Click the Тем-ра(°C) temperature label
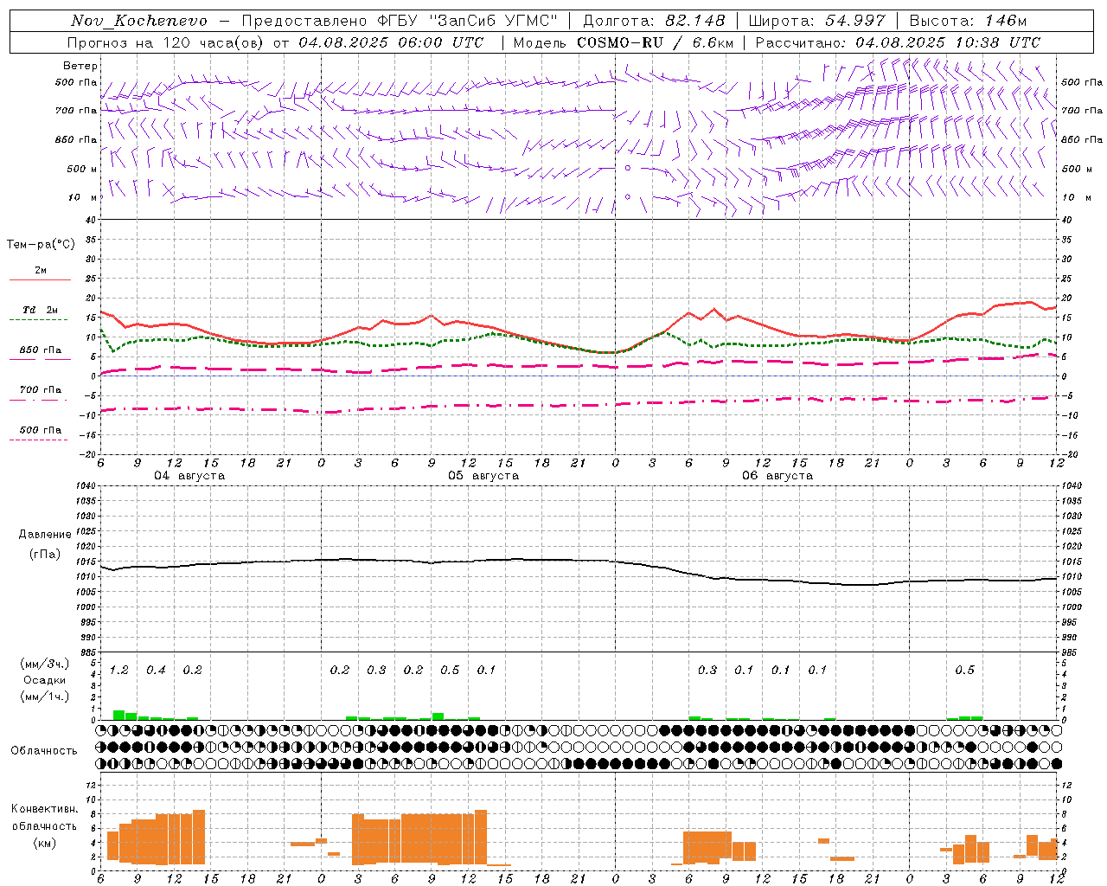The image size is (1107, 886). (x=41, y=245)
